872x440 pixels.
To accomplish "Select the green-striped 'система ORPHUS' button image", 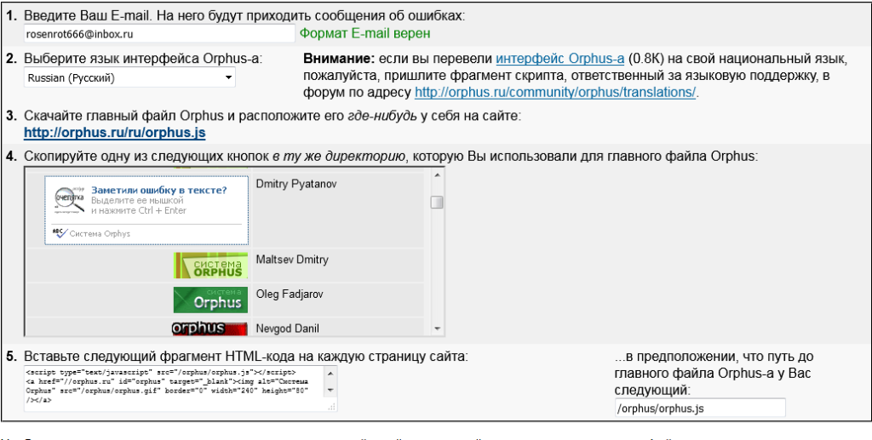I will (x=210, y=266).
